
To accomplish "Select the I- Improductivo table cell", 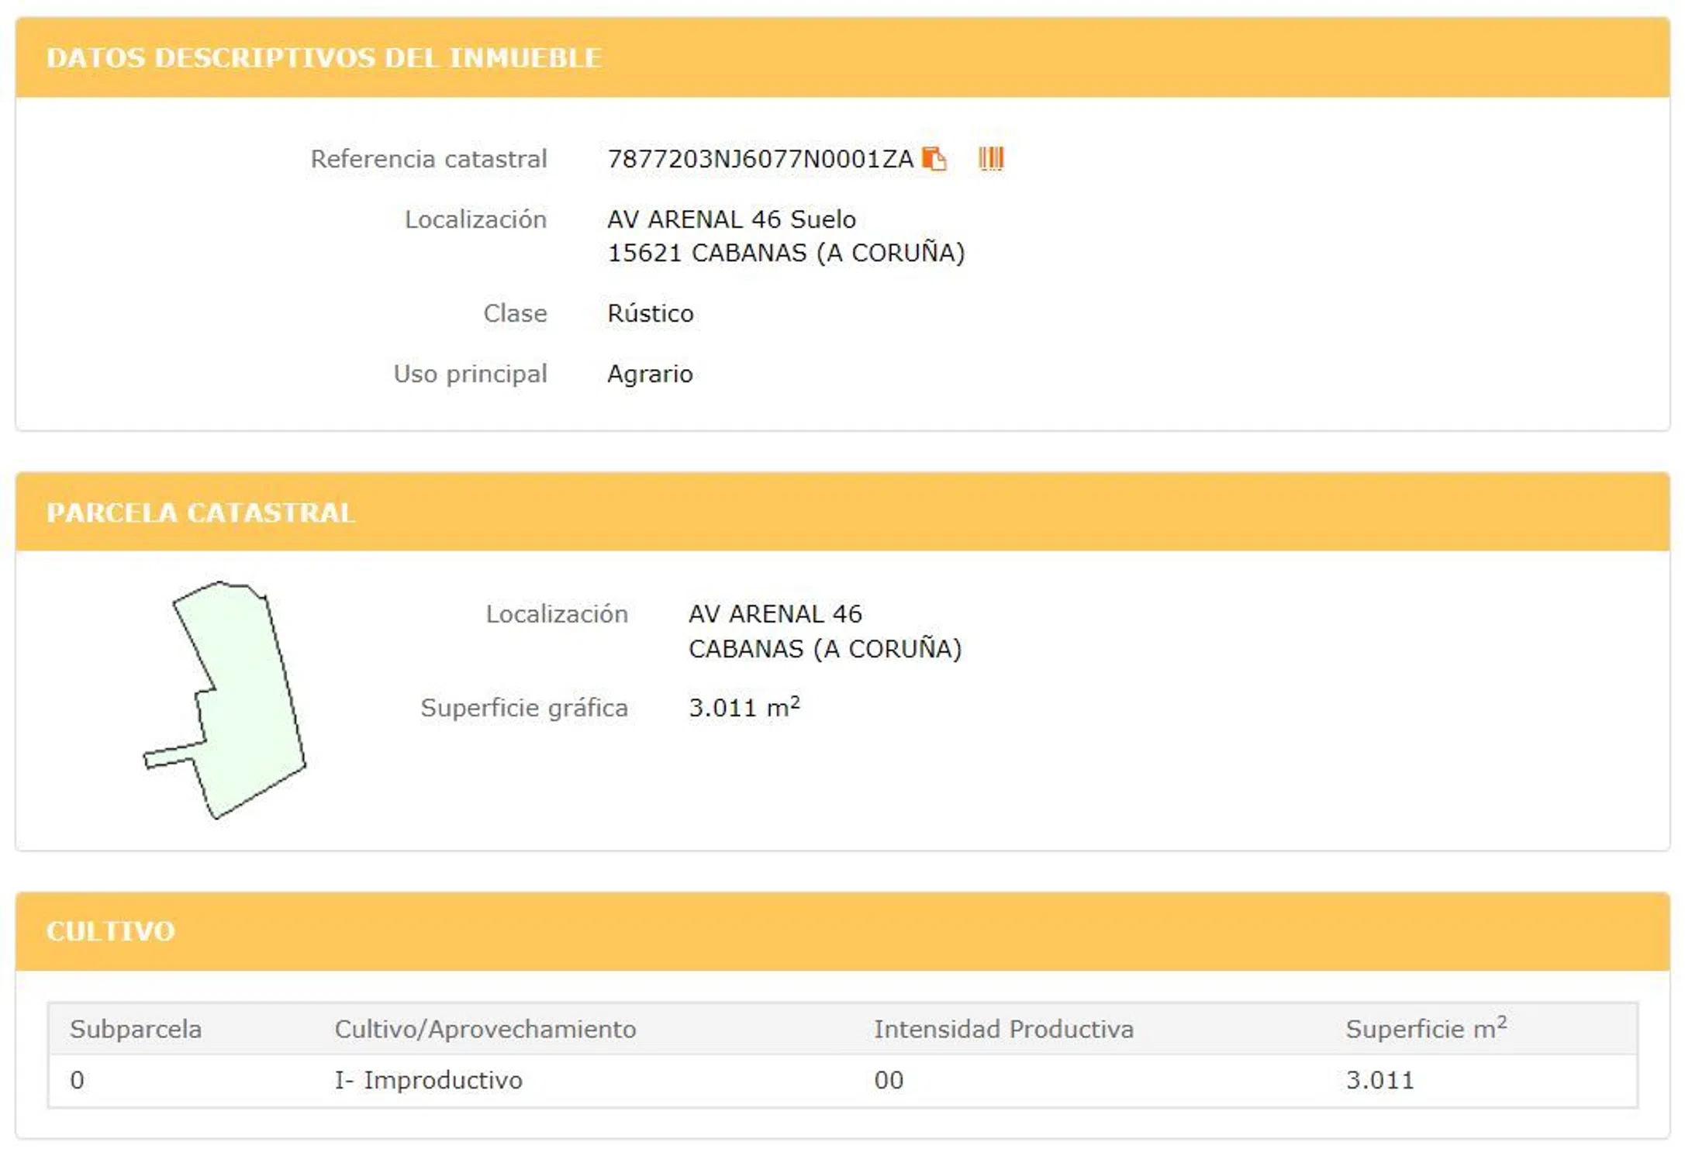I will (x=429, y=1081).
